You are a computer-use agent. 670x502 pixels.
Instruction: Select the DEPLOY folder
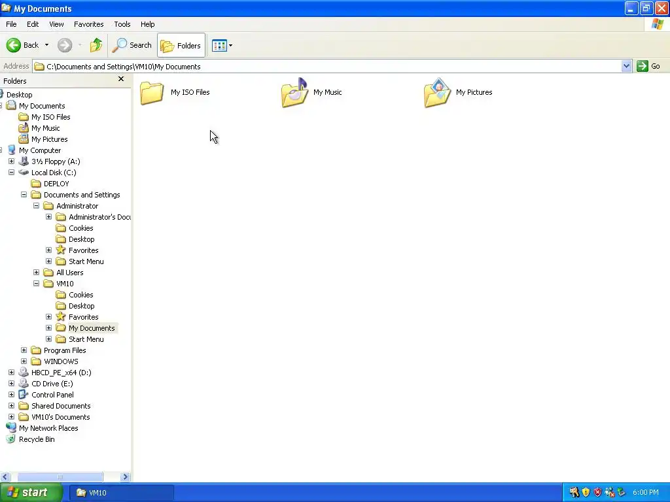click(x=56, y=184)
